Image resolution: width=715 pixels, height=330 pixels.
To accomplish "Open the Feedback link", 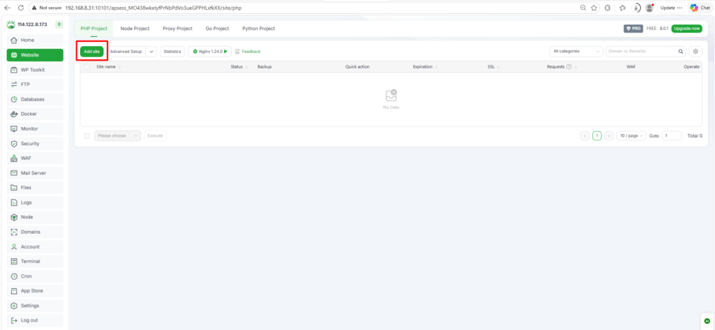I will pyautogui.click(x=248, y=52).
